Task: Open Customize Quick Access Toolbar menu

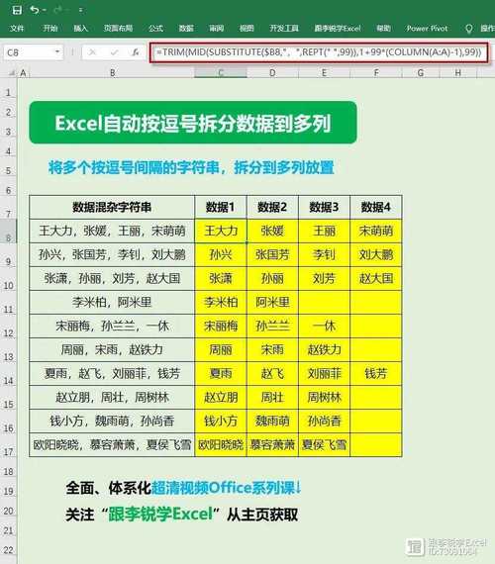Action: click(x=80, y=11)
